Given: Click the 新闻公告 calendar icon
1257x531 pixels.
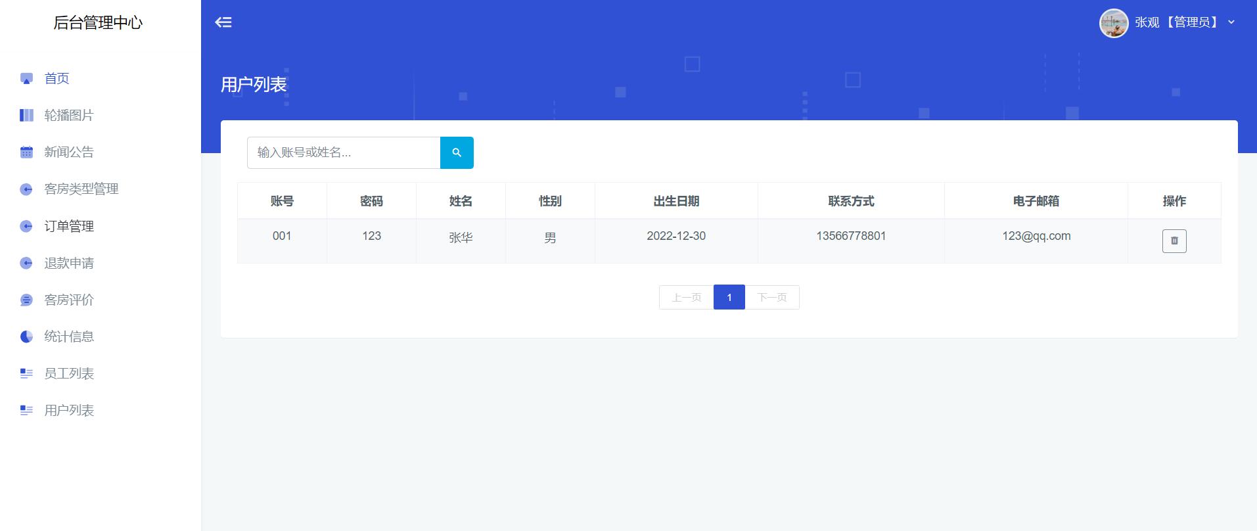Looking at the screenshot, I should [x=26, y=152].
